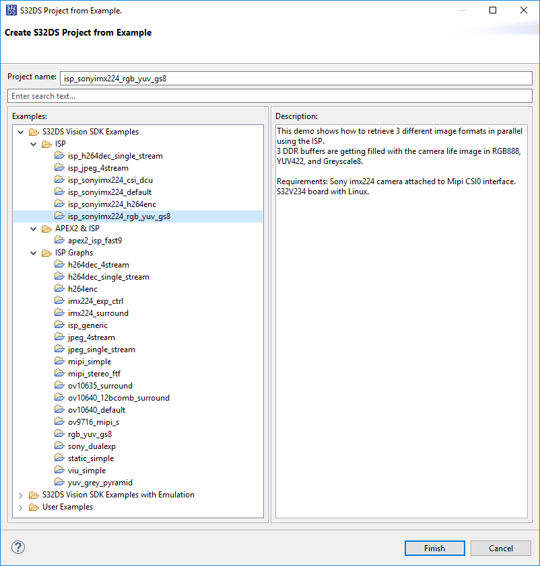Select folder icon of ov10635_surround
Screen dimensions: 540x566
[59, 386]
